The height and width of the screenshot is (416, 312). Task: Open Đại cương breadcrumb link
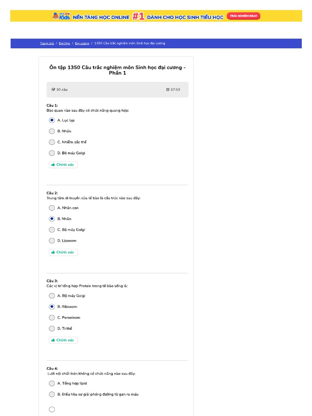82,43
